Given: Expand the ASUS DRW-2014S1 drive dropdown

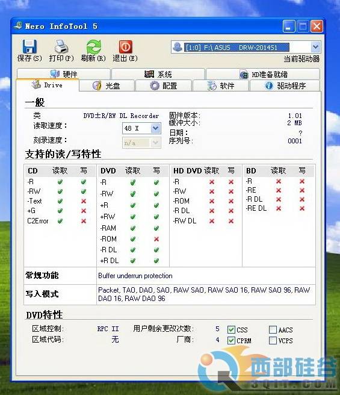Looking at the screenshot, I should coord(315,47).
